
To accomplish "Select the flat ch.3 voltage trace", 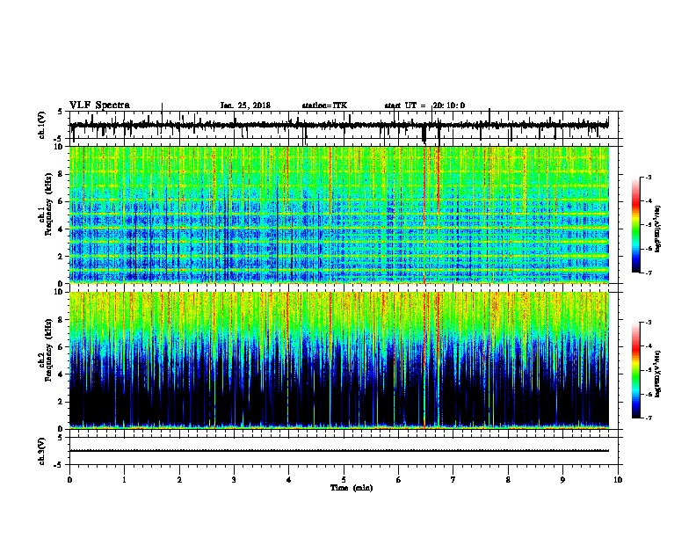I will pos(339,451).
